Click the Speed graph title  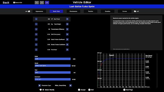[x=112, y=55]
